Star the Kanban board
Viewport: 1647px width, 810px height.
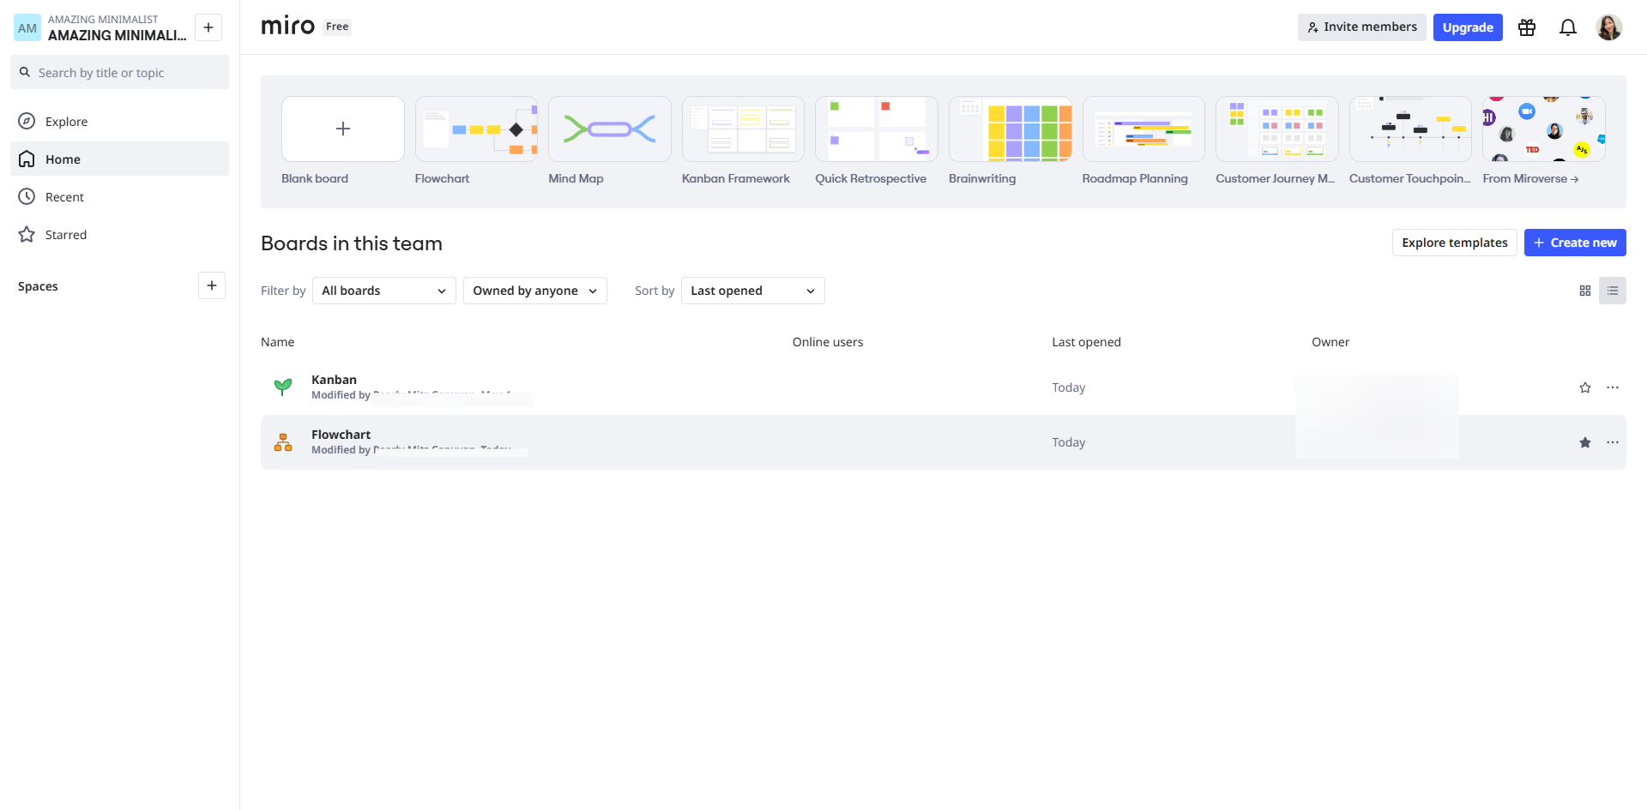click(1585, 387)
